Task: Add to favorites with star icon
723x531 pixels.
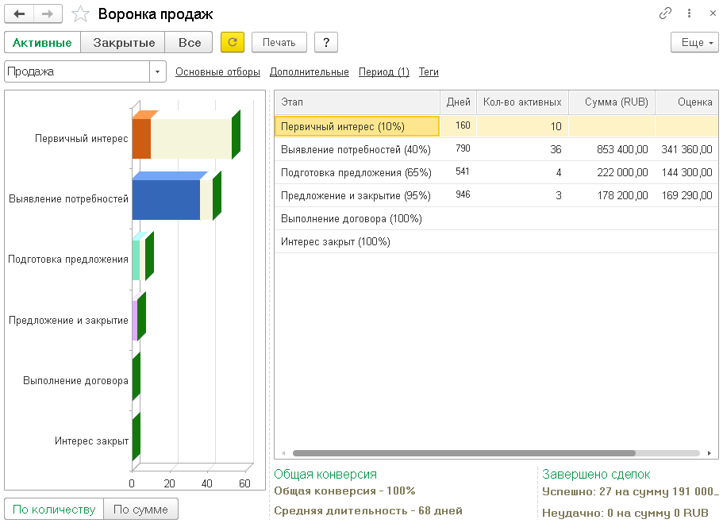Action: pyautogui.click(x=80, y=14)
